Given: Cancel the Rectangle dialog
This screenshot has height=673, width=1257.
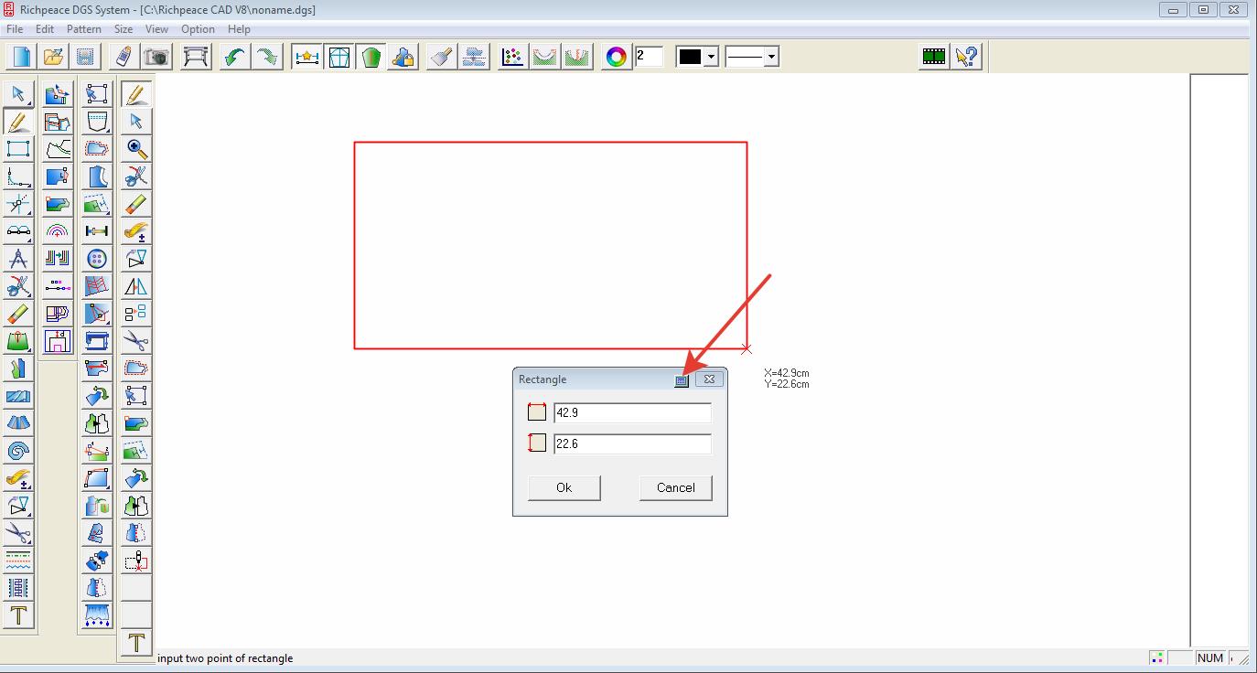Looking at the screenshot, I should [676, 487].
